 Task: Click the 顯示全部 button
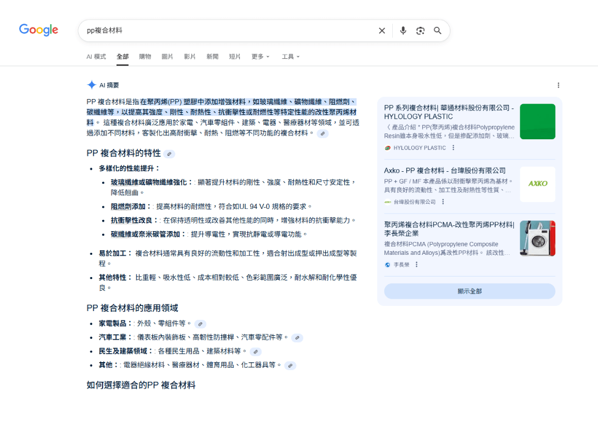[469, 291]
